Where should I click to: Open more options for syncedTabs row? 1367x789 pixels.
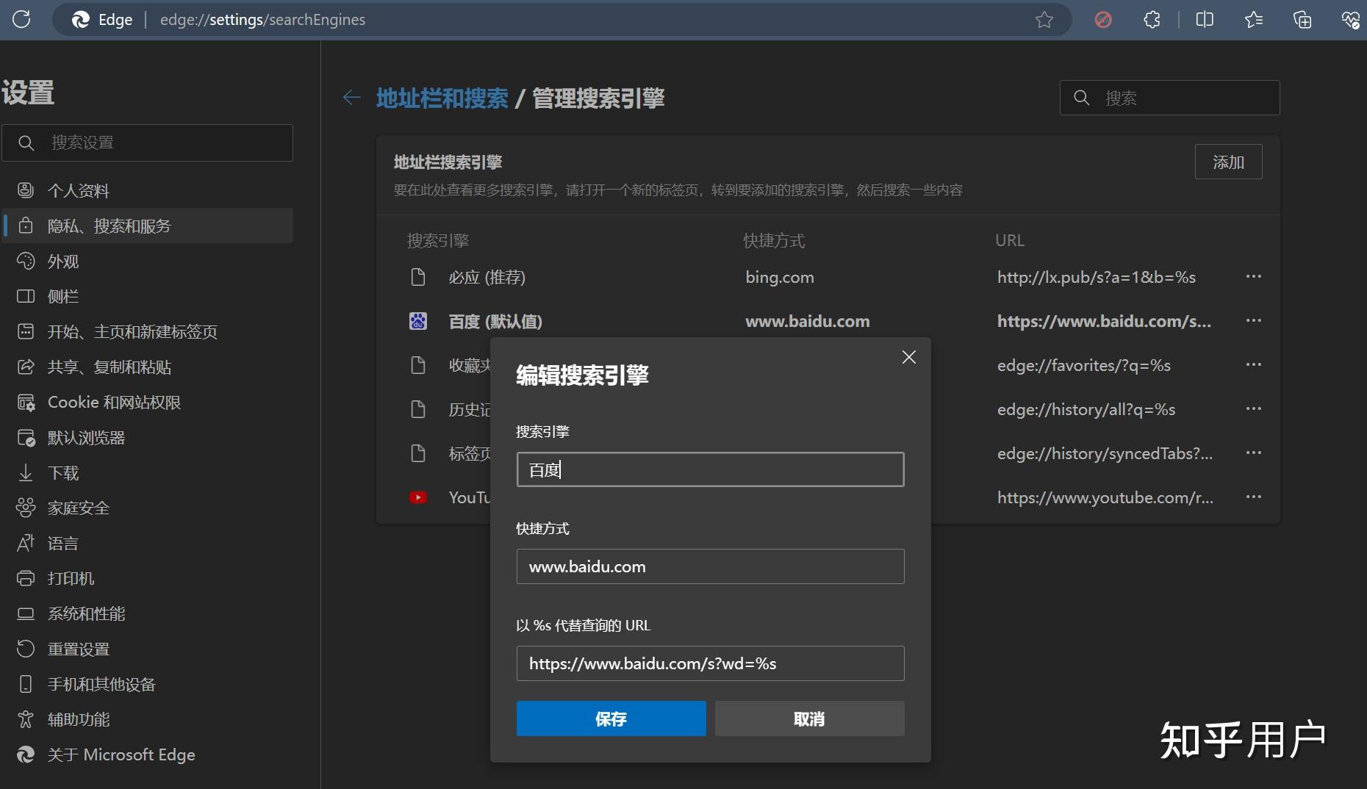1253,453
